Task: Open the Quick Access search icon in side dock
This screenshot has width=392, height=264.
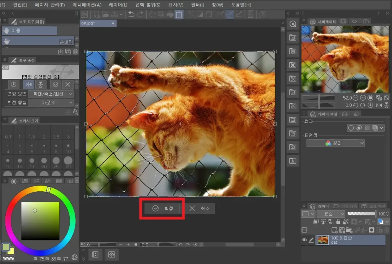Action: pyautogui.click(x=293, y=24)
